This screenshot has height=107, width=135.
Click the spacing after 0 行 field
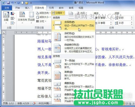click(125, 23)
